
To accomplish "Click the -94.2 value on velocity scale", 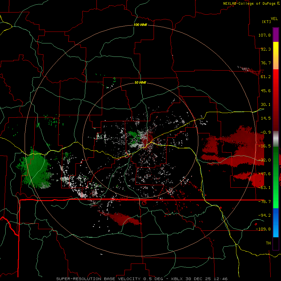I will coord(264,215).
